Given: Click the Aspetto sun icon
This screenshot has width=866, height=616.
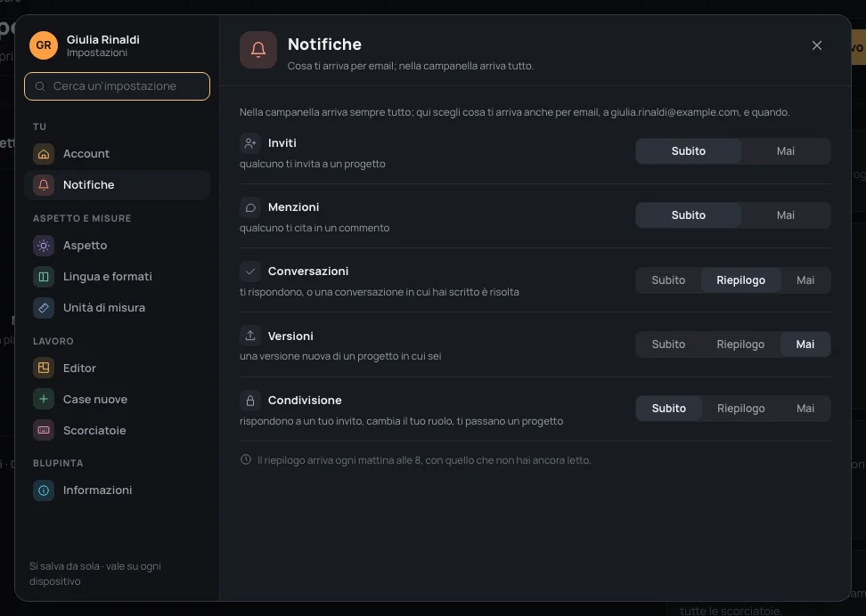Looking at the screenshot, I should tap(44, 246).
